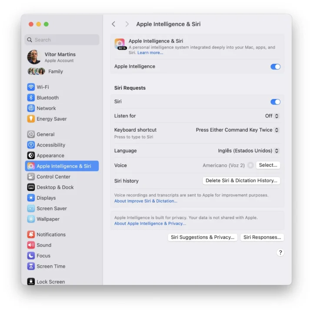Open the Keyboard shortcut dropdown

237,130
